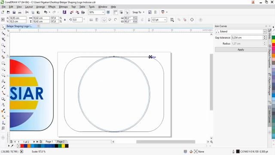Click the Print icon

[x=20, y=12]
